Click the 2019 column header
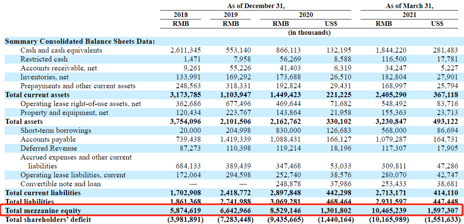 [x=231, y=15]
